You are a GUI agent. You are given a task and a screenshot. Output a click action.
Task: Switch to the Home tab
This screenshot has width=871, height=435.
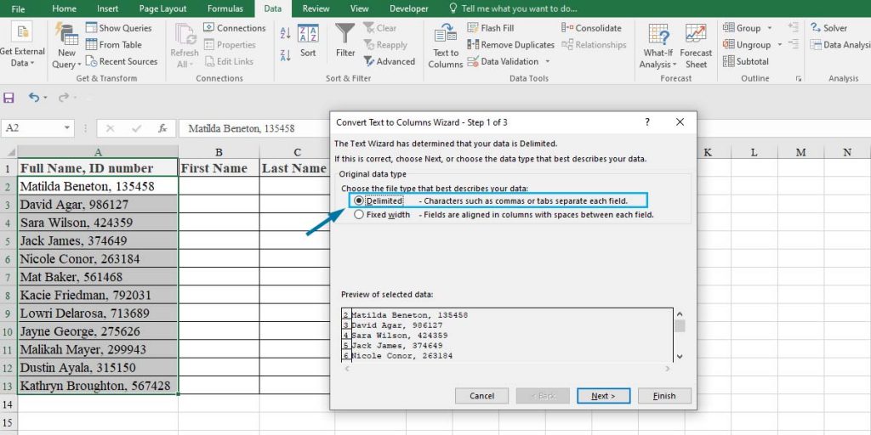64,8
